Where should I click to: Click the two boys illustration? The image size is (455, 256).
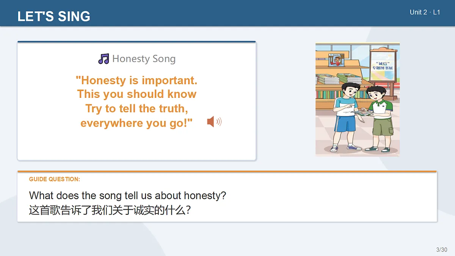tap(358, 99)
